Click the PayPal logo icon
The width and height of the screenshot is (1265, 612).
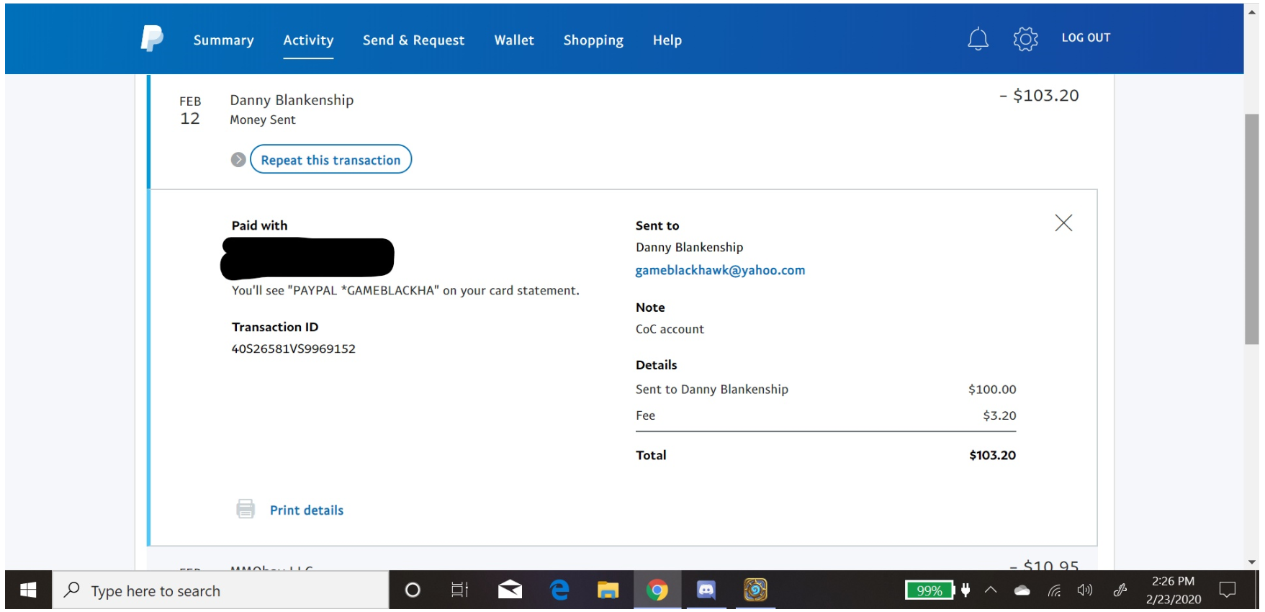coord(152,38)
